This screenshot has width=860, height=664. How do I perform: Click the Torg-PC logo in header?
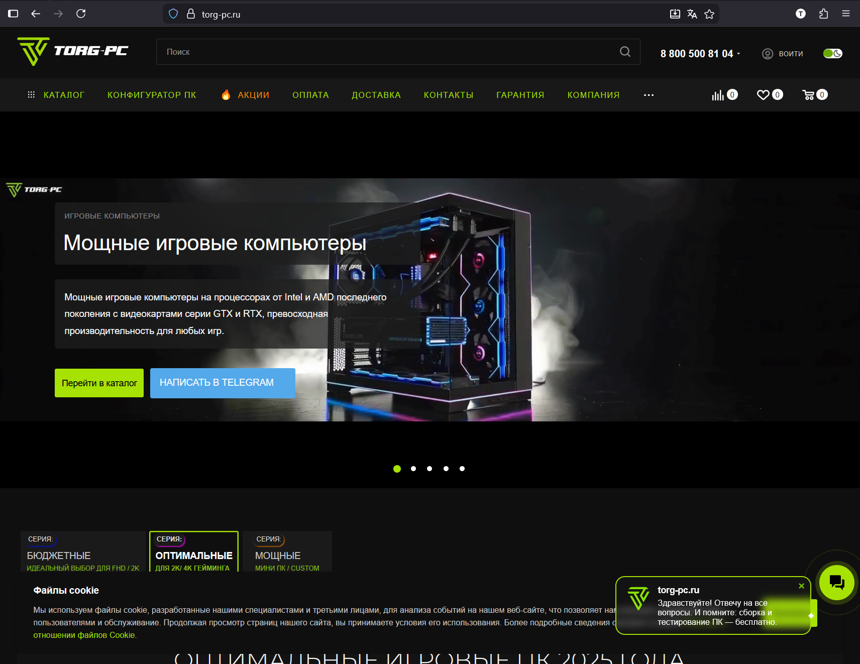click(73, 51)
